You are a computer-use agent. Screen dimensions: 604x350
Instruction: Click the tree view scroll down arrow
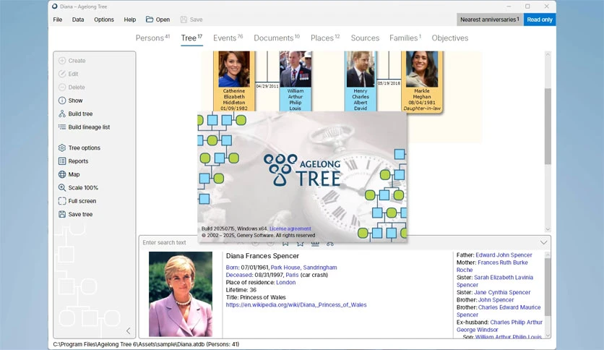click(x=548, y=229)
